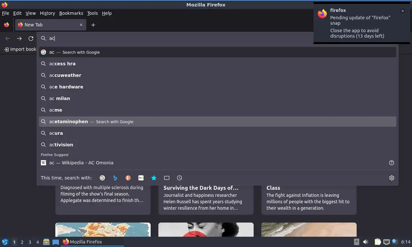412x247 pixels.
Task: Open the Bookmarks menu
Action: [x=71, y=13]
